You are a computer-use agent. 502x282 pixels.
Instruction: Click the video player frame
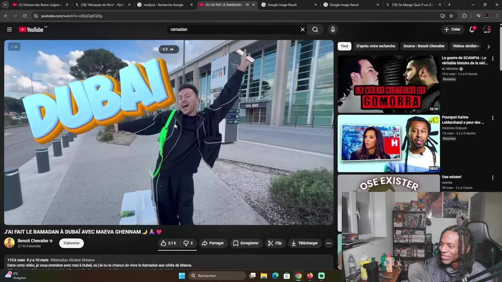pos(169,132)
